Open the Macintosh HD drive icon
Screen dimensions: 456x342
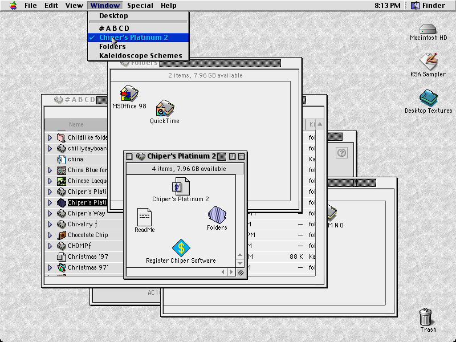point(428,29)
